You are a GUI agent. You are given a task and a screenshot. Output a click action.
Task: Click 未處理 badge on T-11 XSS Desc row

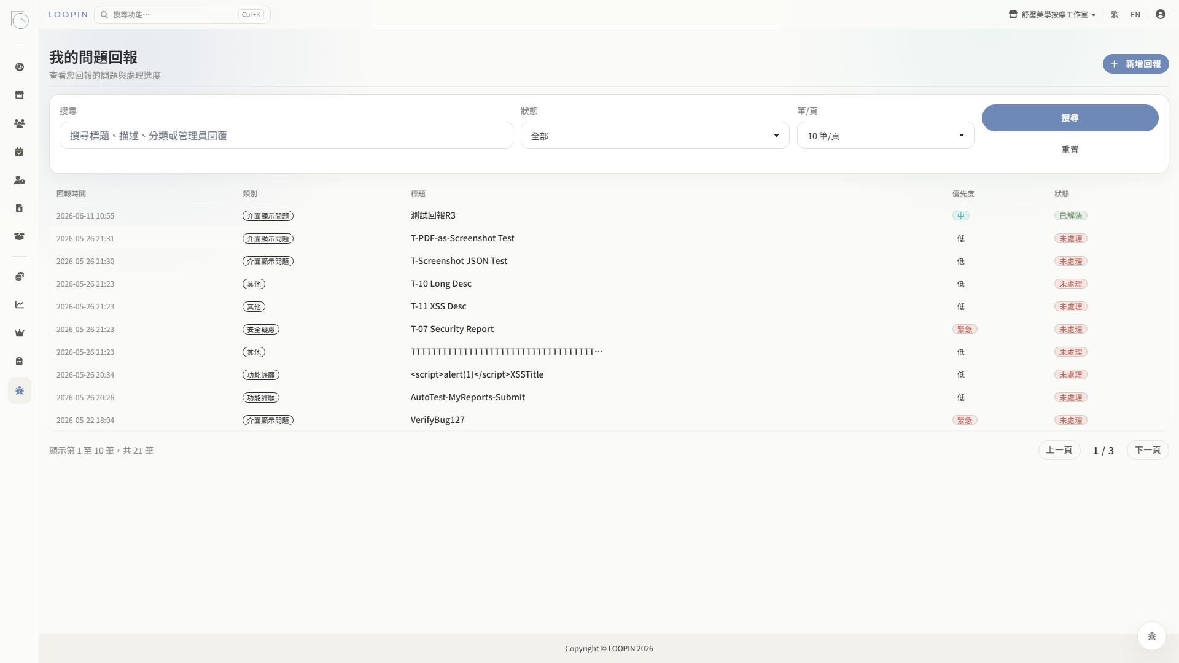[x=1071, y=307]
